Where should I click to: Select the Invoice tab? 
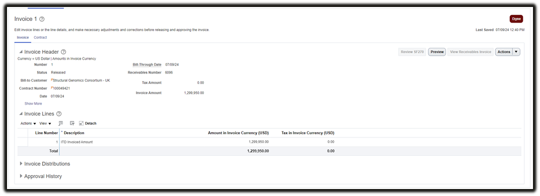23,38
